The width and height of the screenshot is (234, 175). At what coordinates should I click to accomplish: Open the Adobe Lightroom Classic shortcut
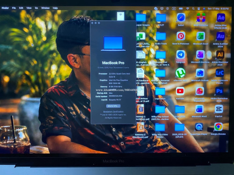[x=219, y=73]
